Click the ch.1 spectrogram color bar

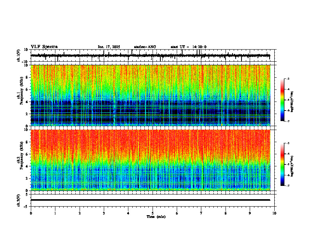coord(282,100)
